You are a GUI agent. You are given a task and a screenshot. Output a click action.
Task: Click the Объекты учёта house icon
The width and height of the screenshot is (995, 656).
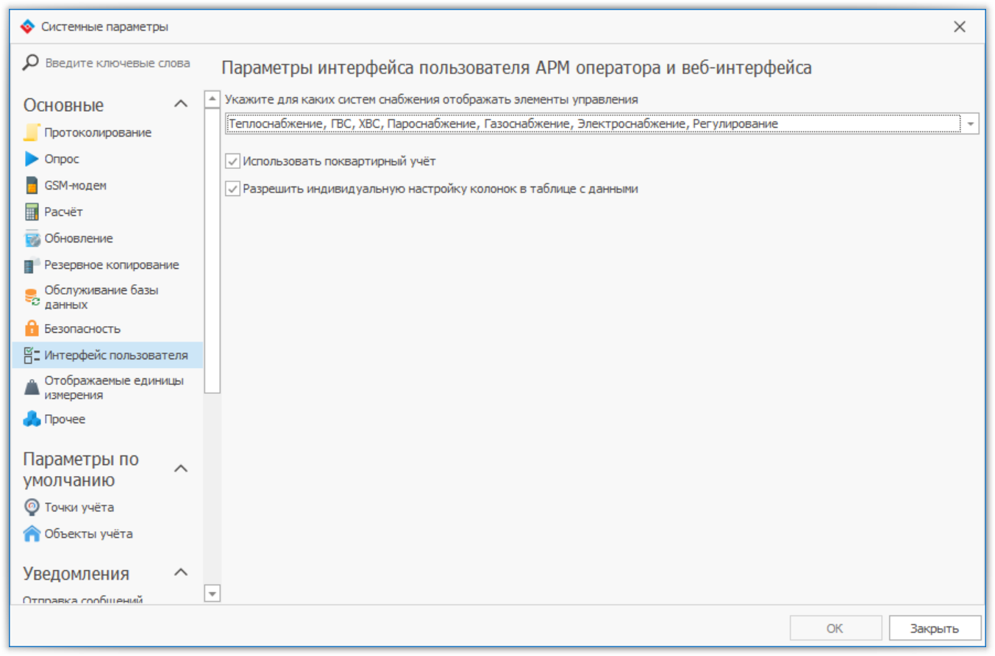[32, 533]
